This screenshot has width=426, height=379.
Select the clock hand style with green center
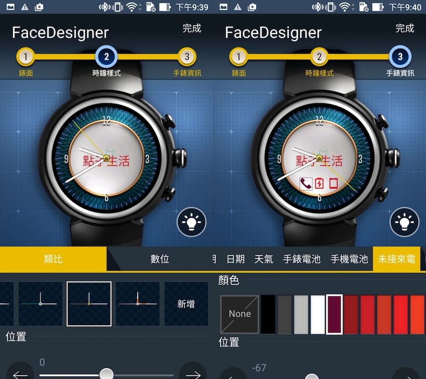point(40,304)
